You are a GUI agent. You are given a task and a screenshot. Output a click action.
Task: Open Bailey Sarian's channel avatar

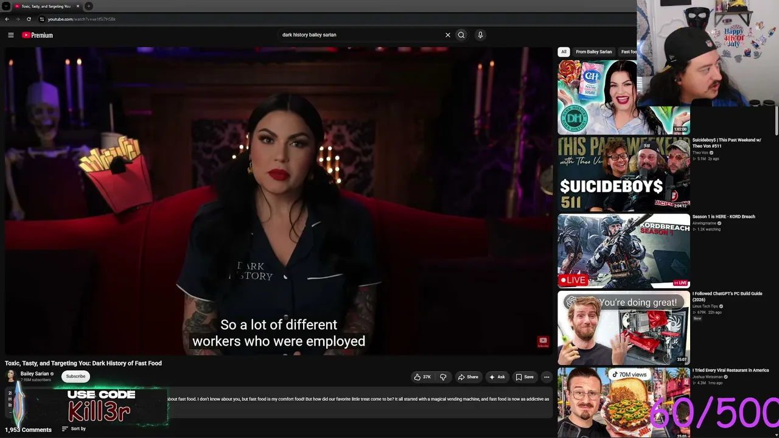pyautogui.click(x=11, y=377)
